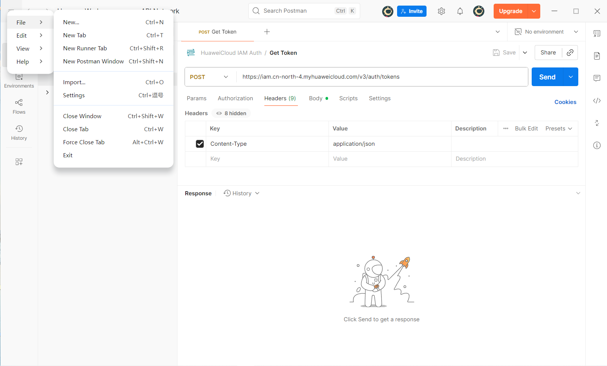Click the team avatar icon left of Invite
The width and height of the screenshot is (607, 366).
(388, 11)
